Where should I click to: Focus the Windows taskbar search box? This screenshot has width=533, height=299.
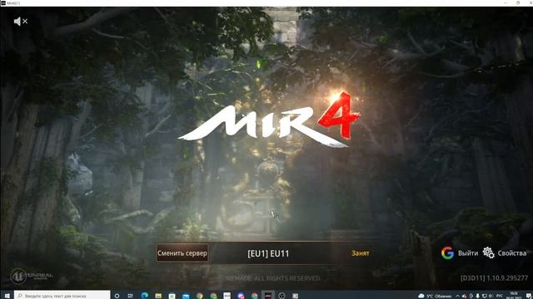62,296
